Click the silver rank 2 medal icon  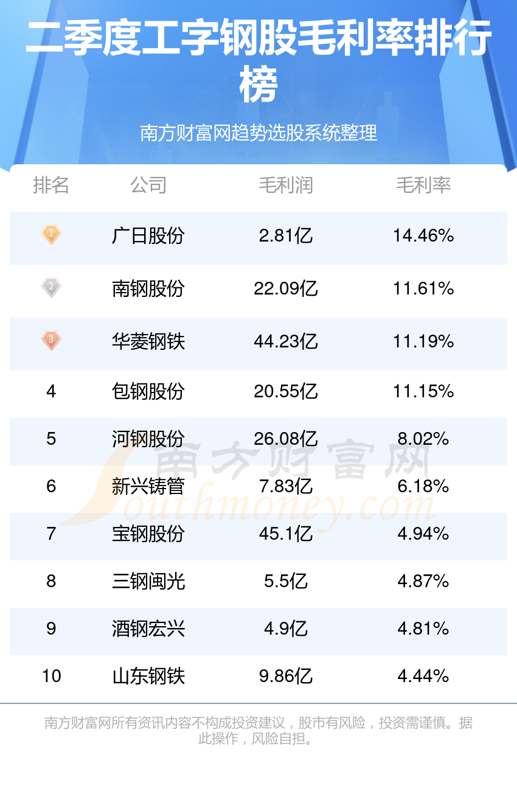coord(51,287)
